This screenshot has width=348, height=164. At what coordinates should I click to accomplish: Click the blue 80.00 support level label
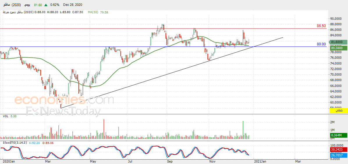[x=321, y=44]
